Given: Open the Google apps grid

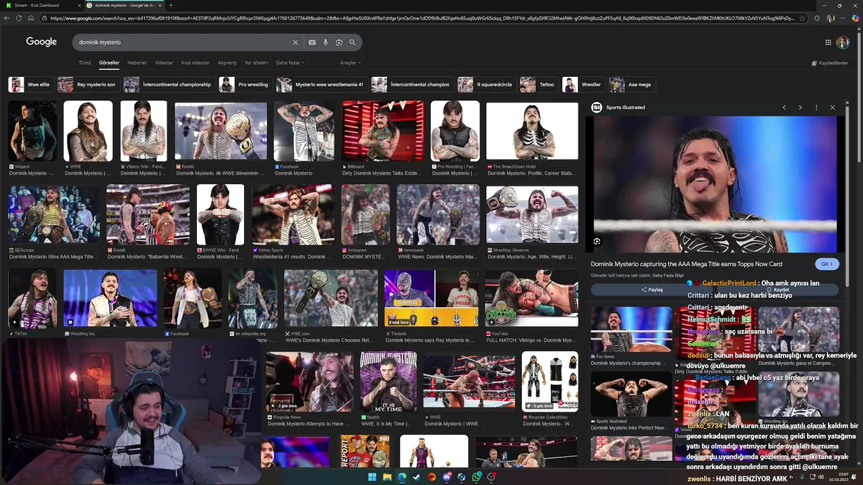Looking at the screenshot, I should [x=828, y=42].
